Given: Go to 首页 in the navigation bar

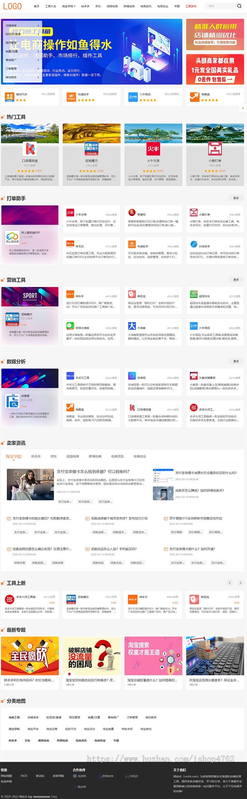Looking at the screenshot, I should tap(37, 6).
